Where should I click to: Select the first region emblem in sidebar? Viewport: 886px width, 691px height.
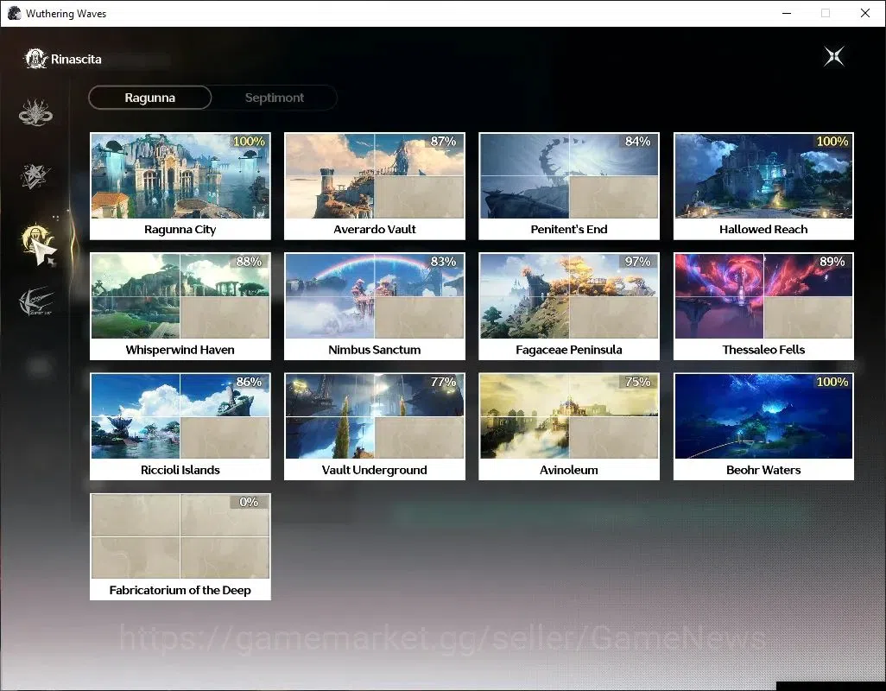(35, 112)
